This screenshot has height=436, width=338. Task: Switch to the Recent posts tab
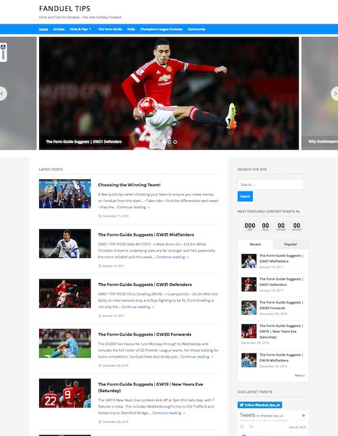255,244
